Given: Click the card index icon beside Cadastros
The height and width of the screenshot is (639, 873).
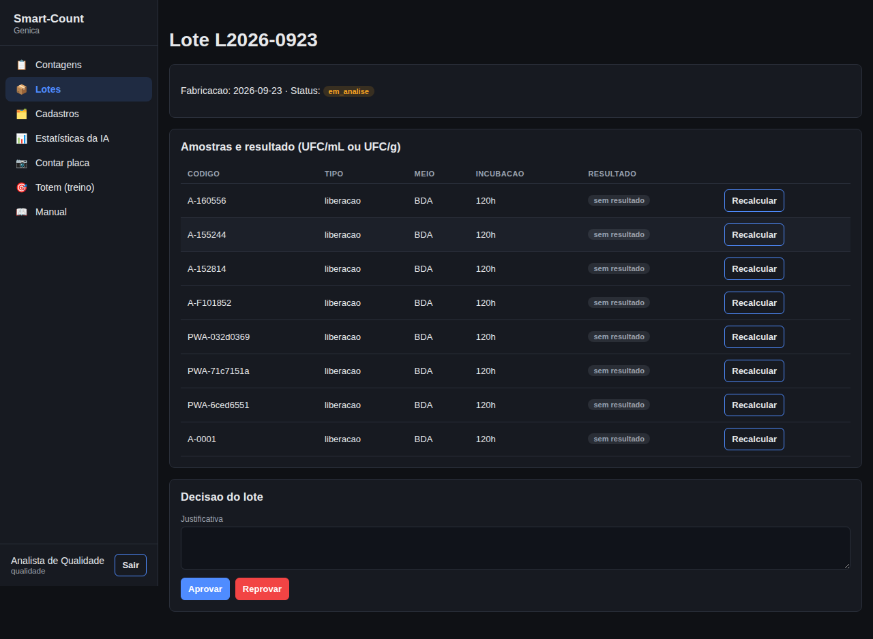Looking at the screenshot, I should [22, 114].
